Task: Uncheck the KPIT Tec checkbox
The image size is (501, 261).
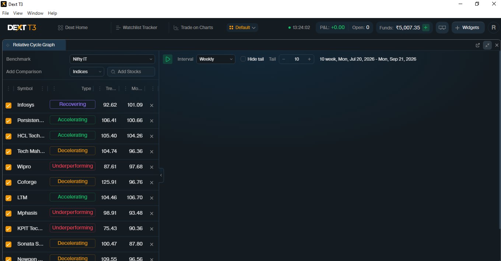Action: (x=8, y=229)
